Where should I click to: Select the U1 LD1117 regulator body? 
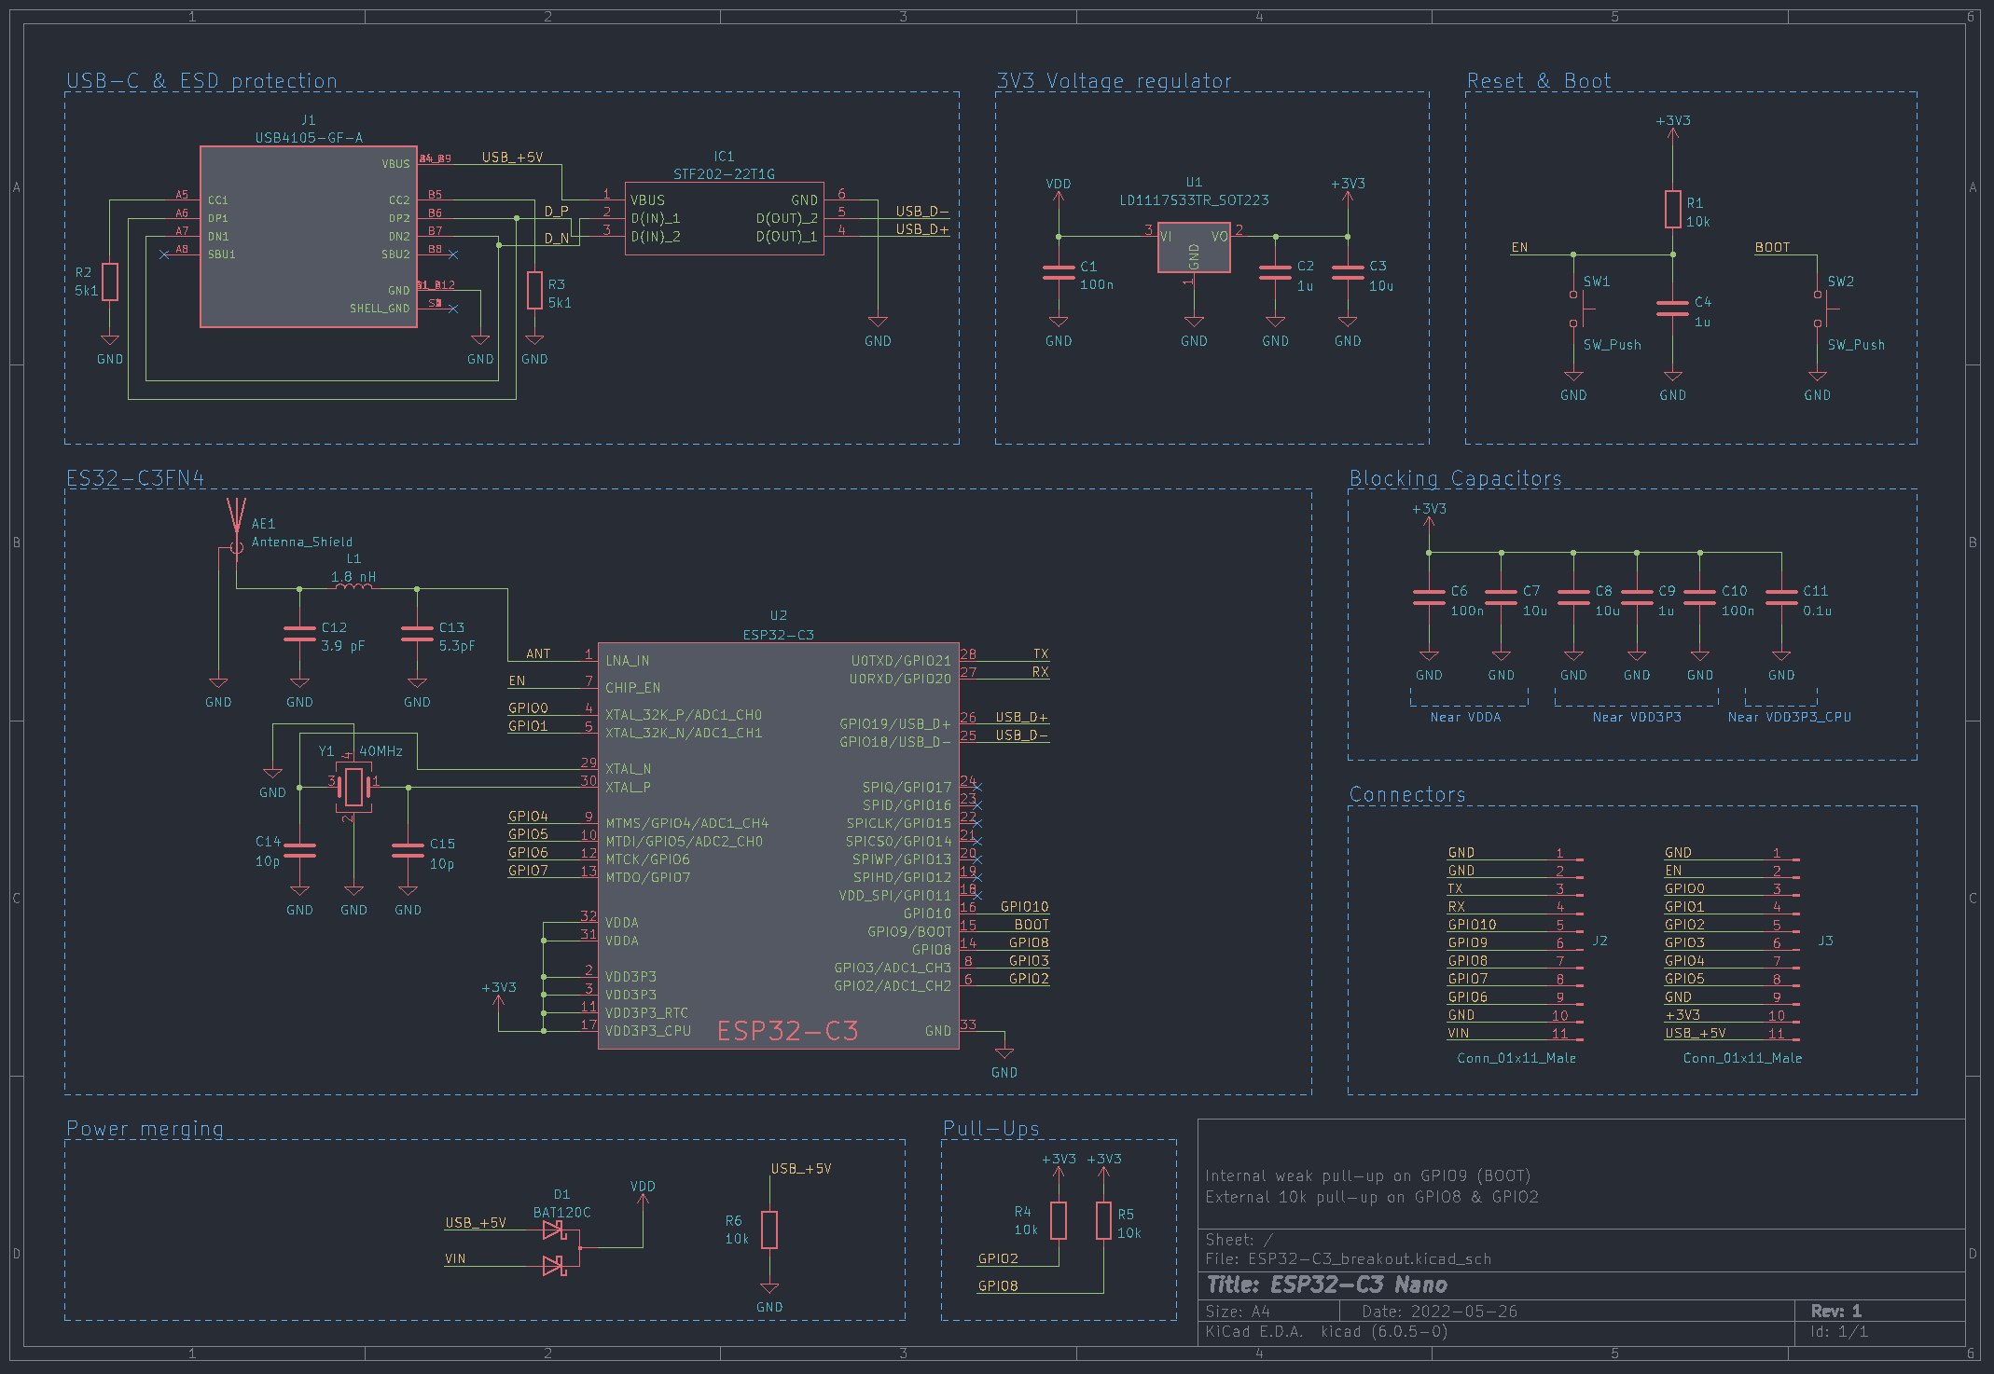pos(1194,247)
